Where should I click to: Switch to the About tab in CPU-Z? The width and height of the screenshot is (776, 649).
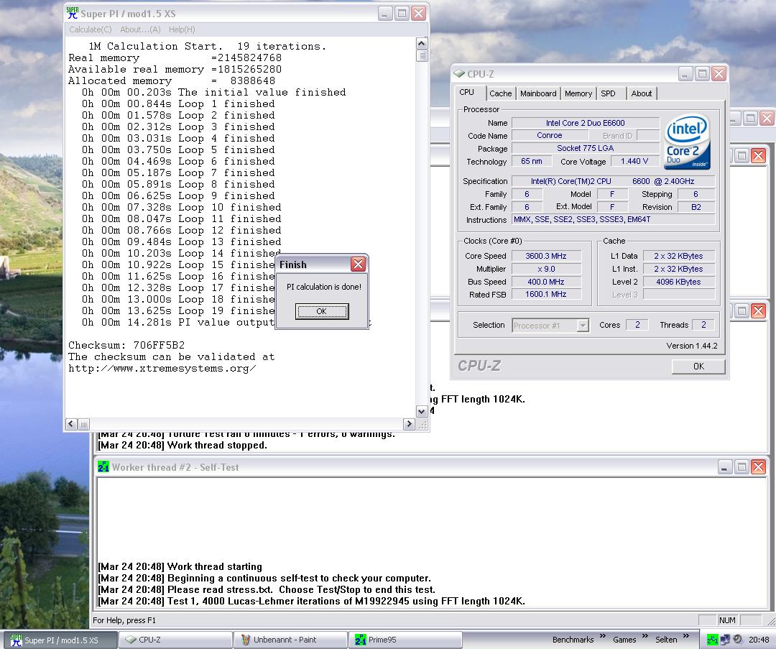642,93
